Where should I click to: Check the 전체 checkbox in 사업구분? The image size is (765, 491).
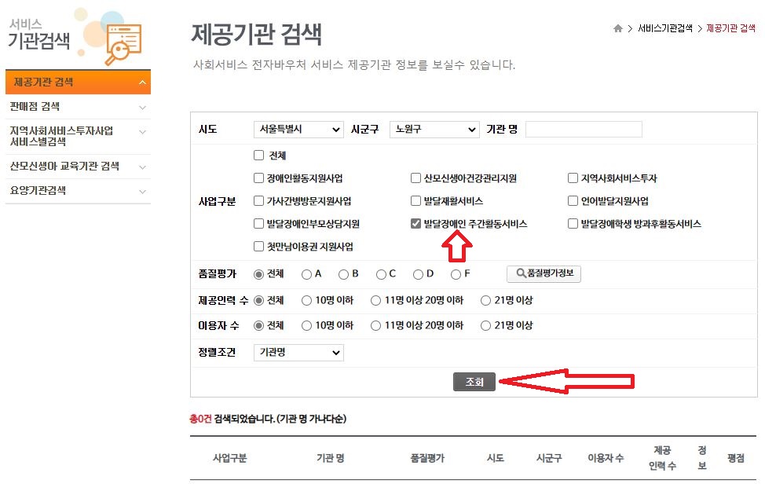(259, 155)
